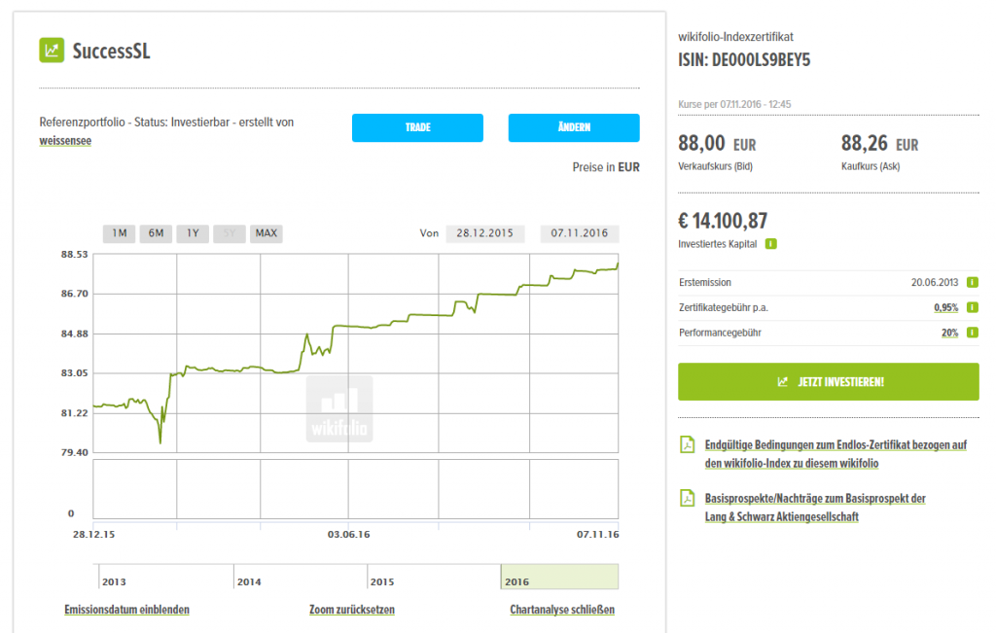
Task: Click PDF icon beside Basisprospekte link
Action: click(687, 499)
